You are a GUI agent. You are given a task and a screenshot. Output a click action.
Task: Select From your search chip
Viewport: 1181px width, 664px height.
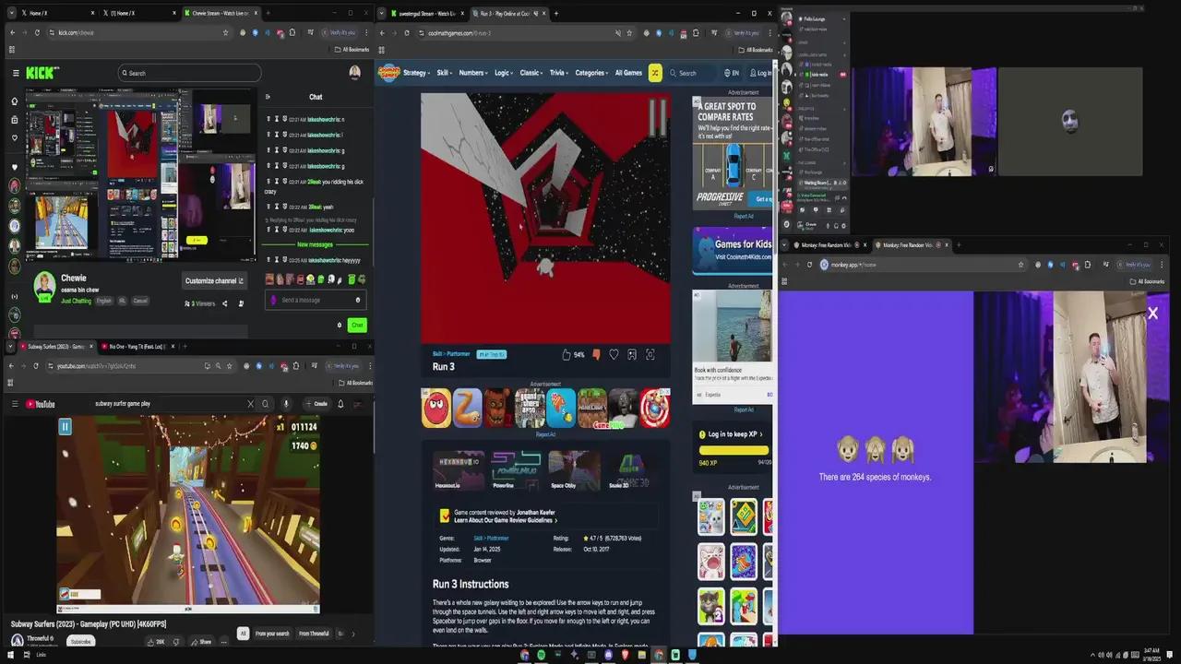(x=272, y=634)
